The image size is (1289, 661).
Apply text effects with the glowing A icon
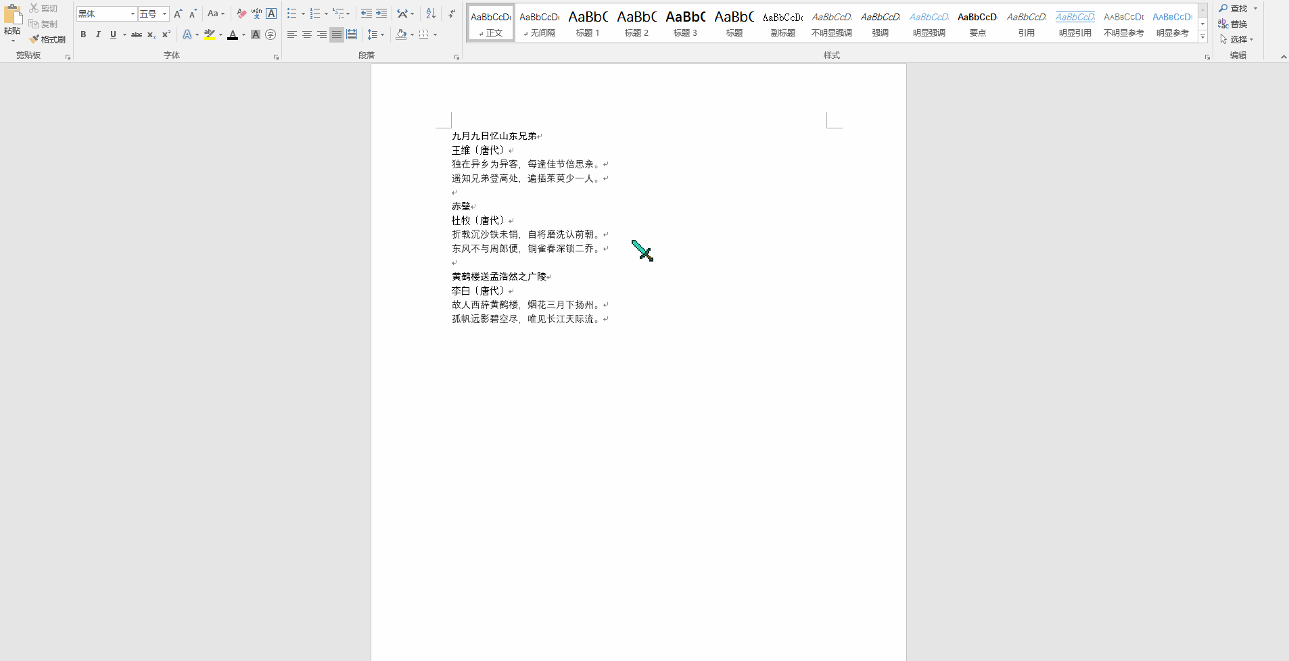pyautogui.click(x=187, y=34)
